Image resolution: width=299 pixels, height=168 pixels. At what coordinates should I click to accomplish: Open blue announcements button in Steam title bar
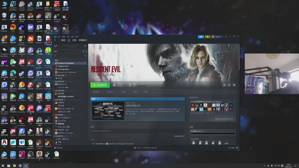tap(201, 37)
